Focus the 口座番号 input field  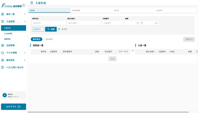pos(113,23)
